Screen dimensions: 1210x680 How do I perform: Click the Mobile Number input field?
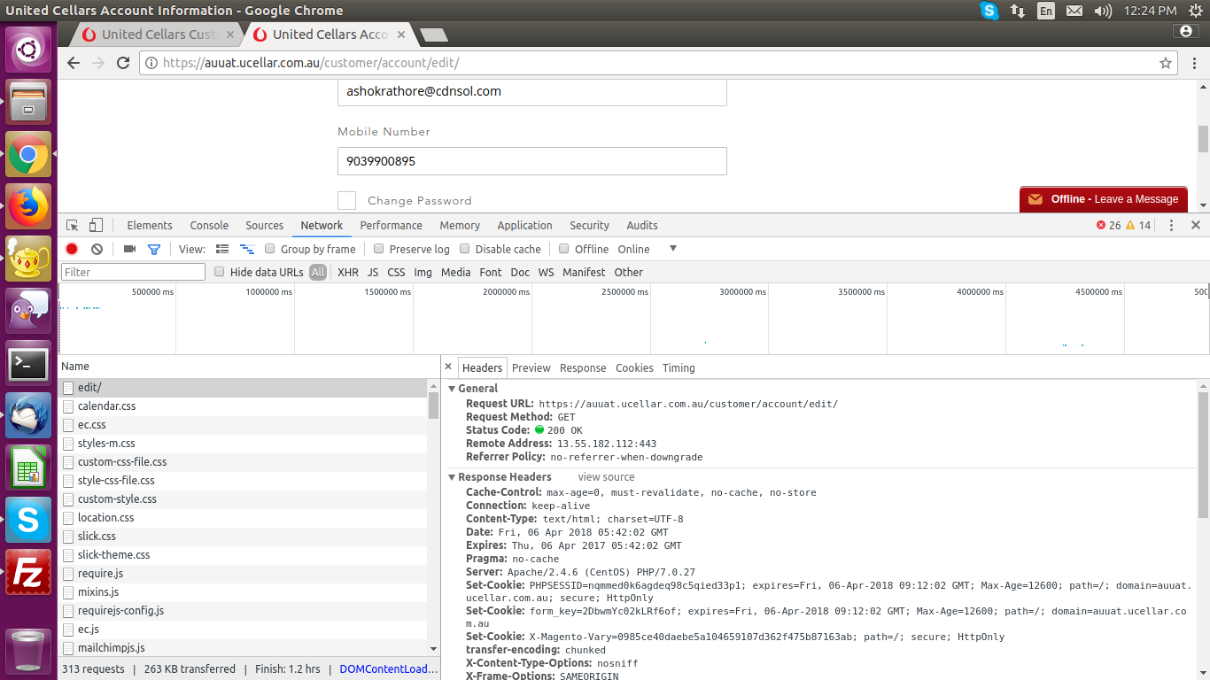531,161
